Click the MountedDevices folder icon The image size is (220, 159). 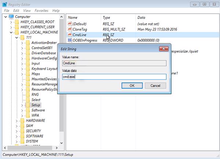(28, 79)
